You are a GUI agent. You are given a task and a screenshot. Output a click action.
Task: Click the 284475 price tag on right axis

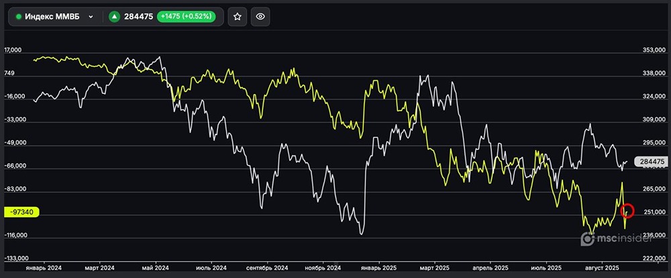click(x=652, y=162)
